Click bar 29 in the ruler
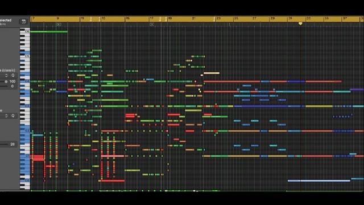364x205 pixels. 272,18
